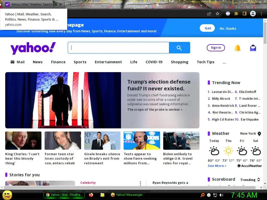Image resolution: width=267 pixels, height=200 pixels.
Task: Open the Chrome profile avatar
Action: 253,14
